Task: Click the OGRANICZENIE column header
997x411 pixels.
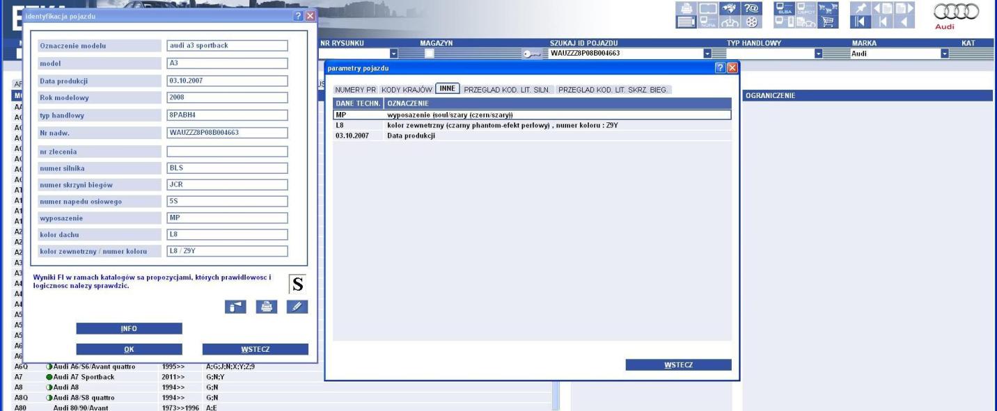Action: (868, 96)
